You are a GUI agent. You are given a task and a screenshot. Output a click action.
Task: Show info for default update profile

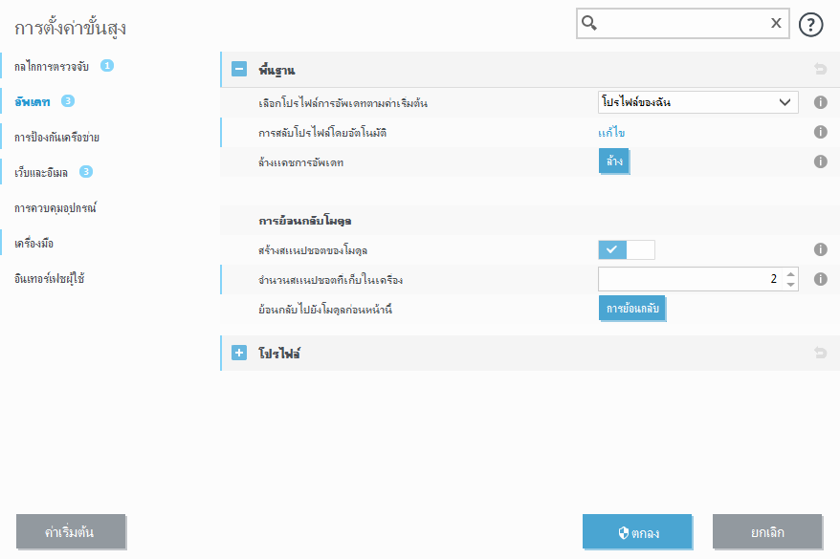click(820, 102)
